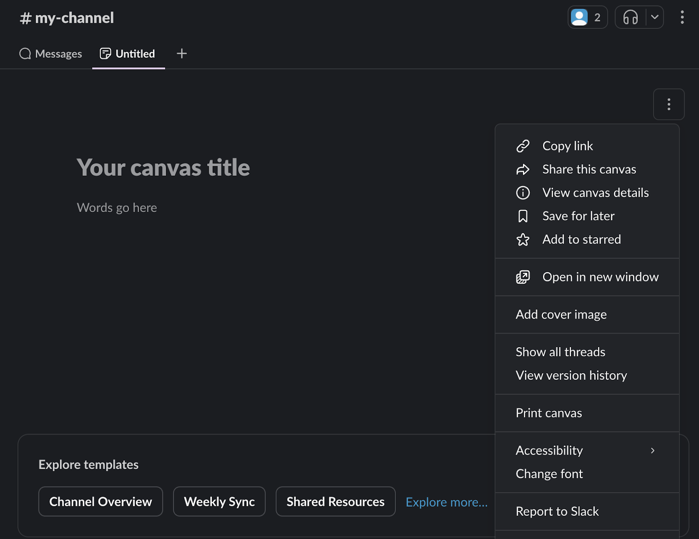Expand the Accessibility submenu
This screenshot has height=539, width=699.
point(587,450)
